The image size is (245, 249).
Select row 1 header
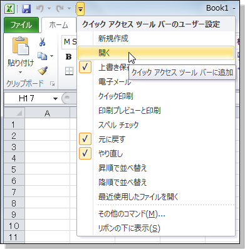click(x=14, y=124)
